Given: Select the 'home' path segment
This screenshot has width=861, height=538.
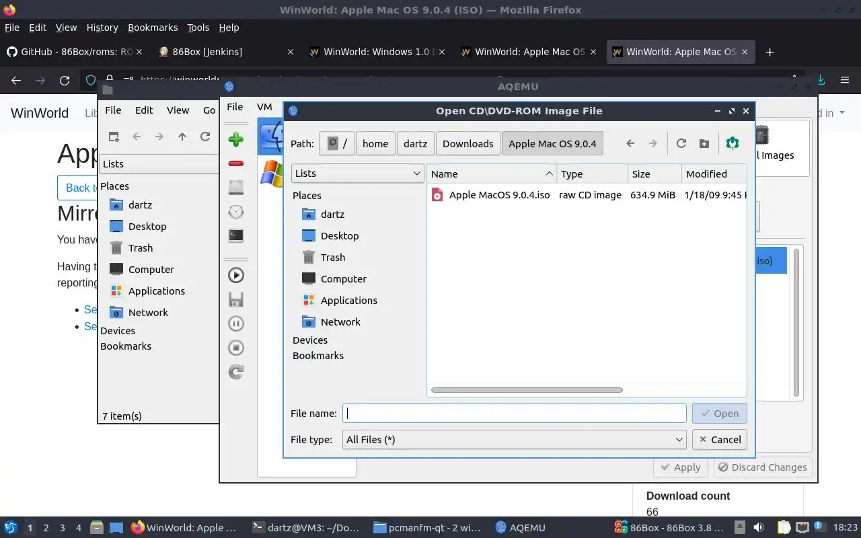Looking at the screenshot, I should tap(375, 143).
